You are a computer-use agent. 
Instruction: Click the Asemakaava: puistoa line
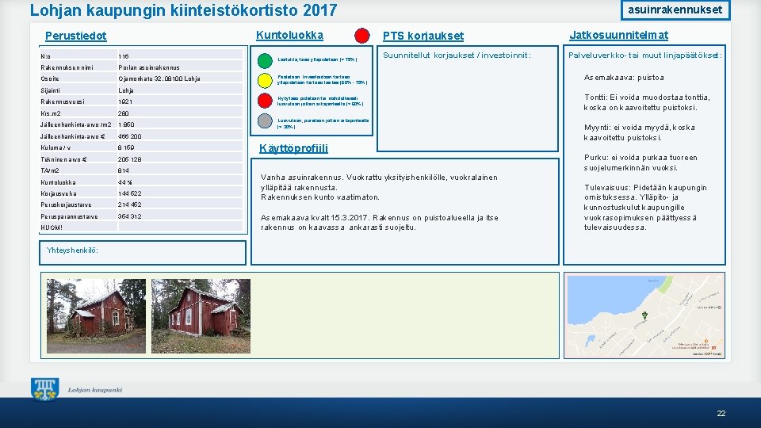[x=624, y=78]
